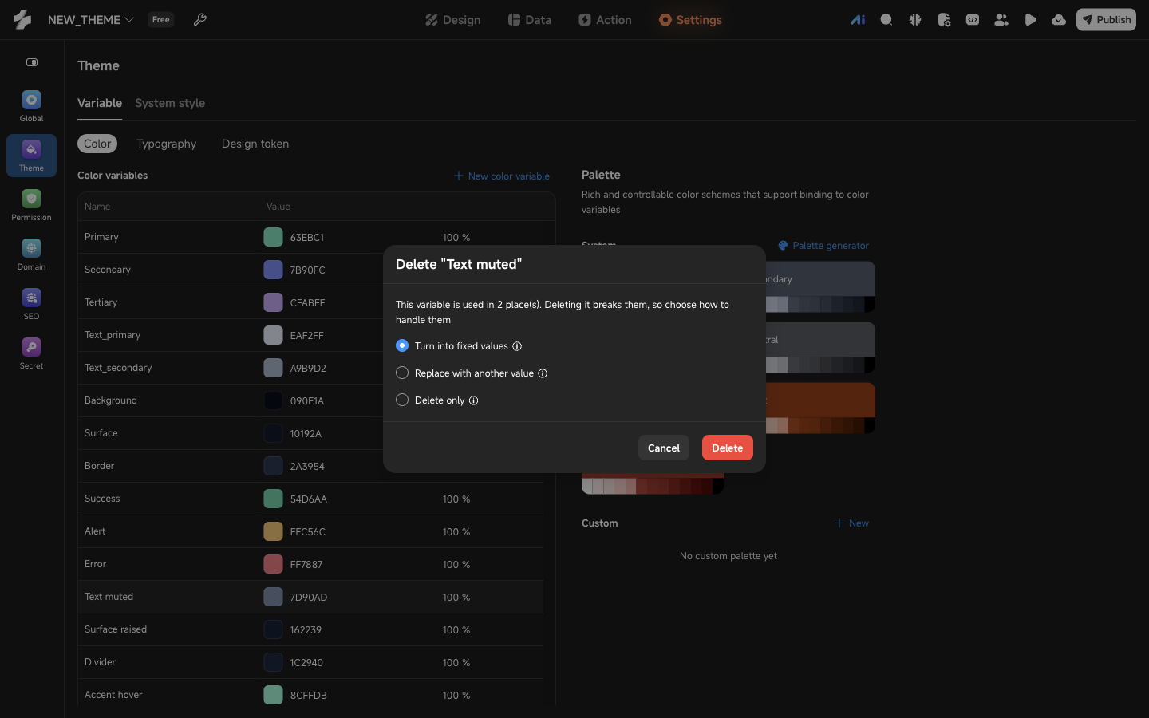Click info icon next to Turn into fixed values
Screen dimensions: 1149x718
pyautogui.click(x=517, y=346)
